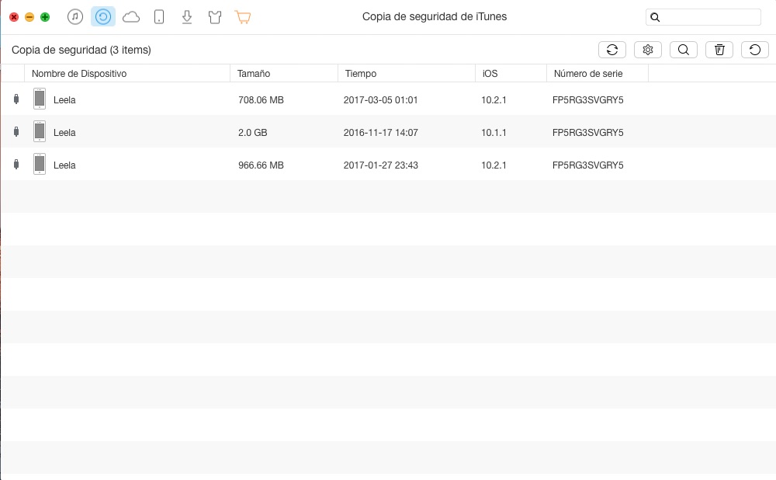Open settings gear button
This screenshot has height=480, width=776.
tap(648, 50)
